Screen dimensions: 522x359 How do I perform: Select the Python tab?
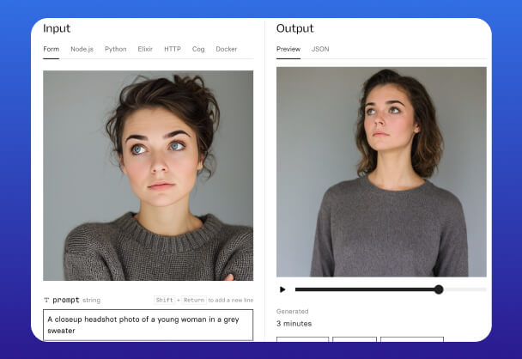(x=115, y=49)
